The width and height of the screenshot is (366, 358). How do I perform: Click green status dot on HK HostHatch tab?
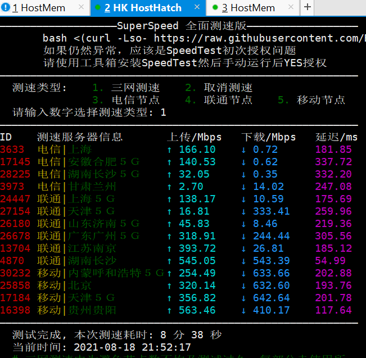point(98,7)
